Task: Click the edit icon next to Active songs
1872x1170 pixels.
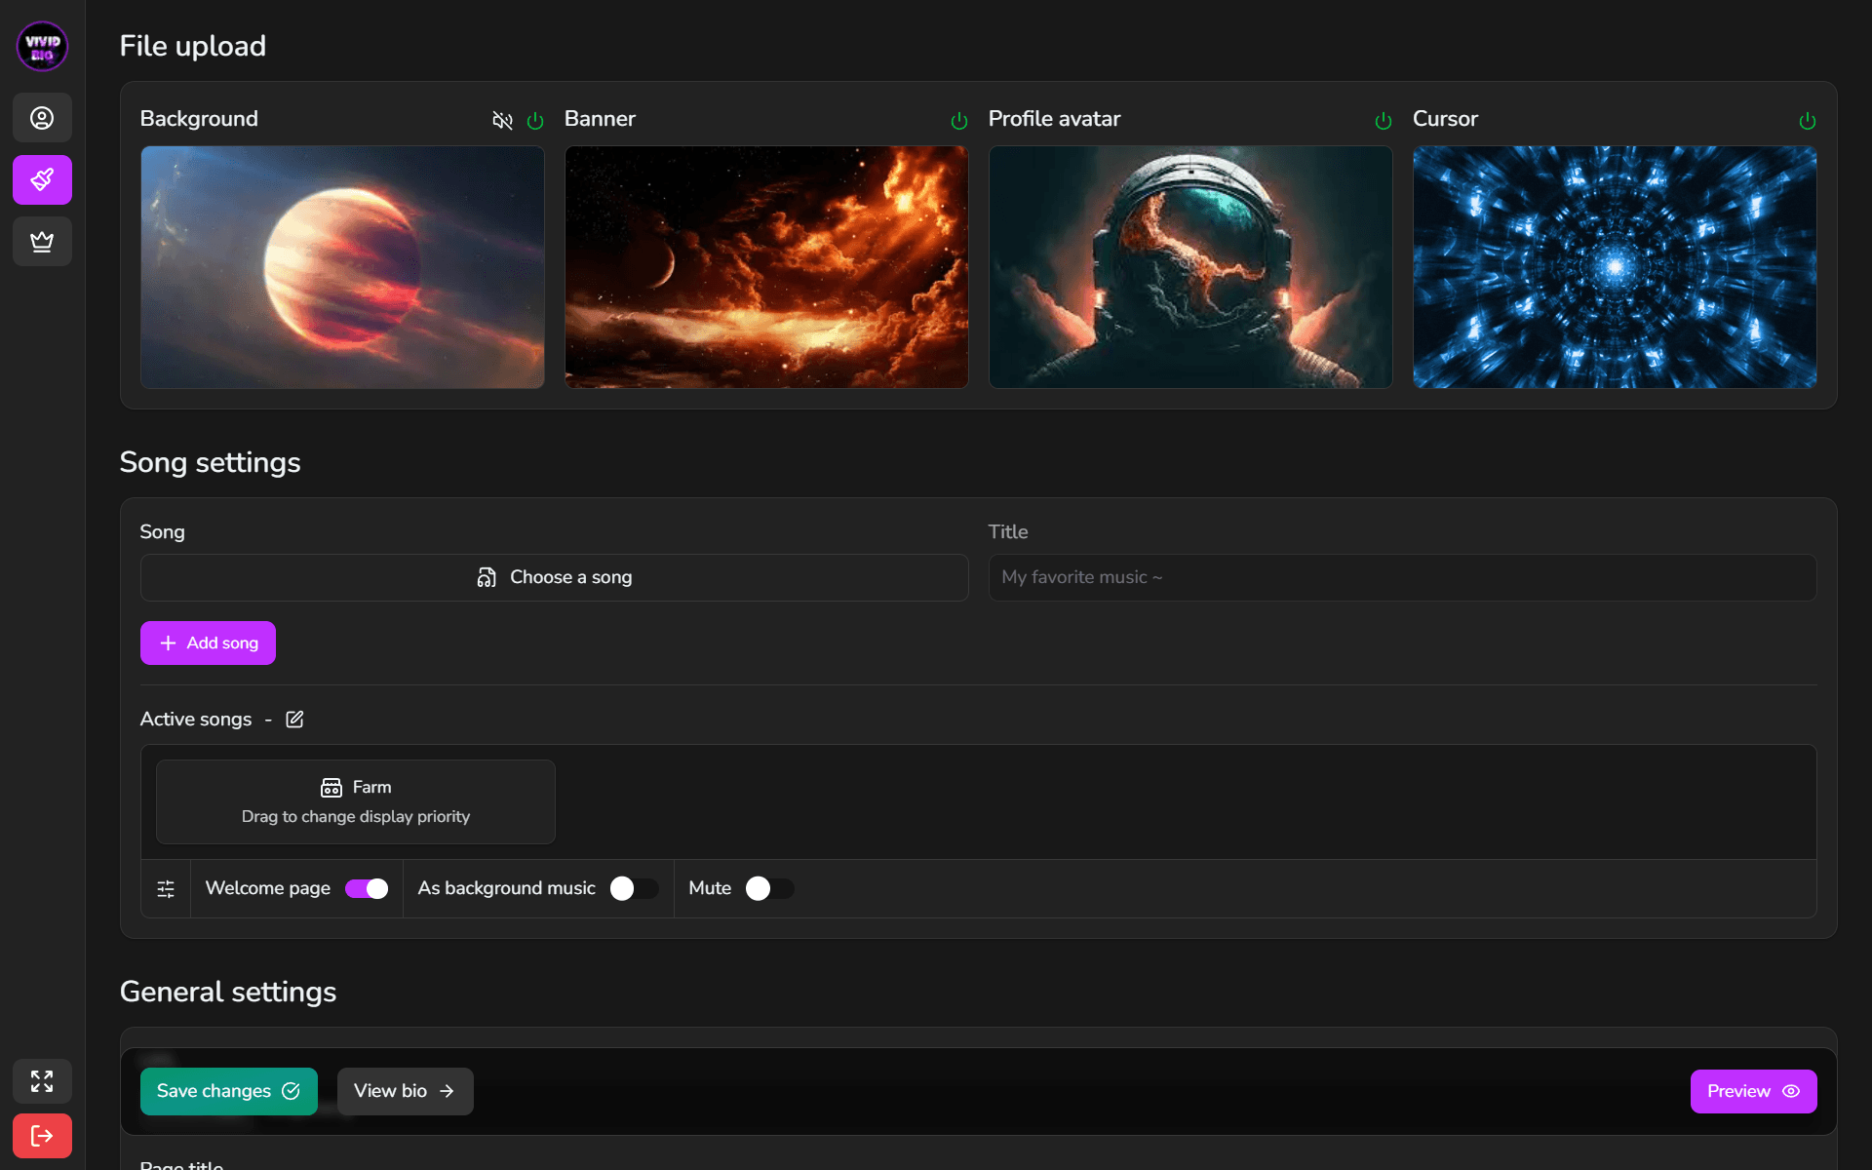Action: point(294,720)
